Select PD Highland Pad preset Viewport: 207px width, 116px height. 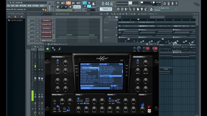point(106,82)
